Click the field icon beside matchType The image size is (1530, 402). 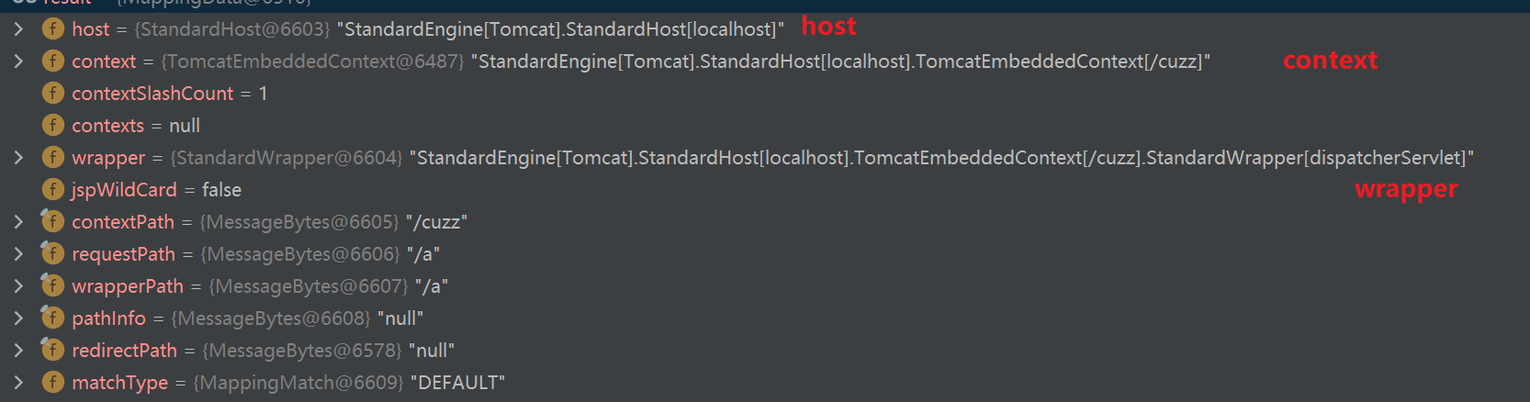point(53,383)
